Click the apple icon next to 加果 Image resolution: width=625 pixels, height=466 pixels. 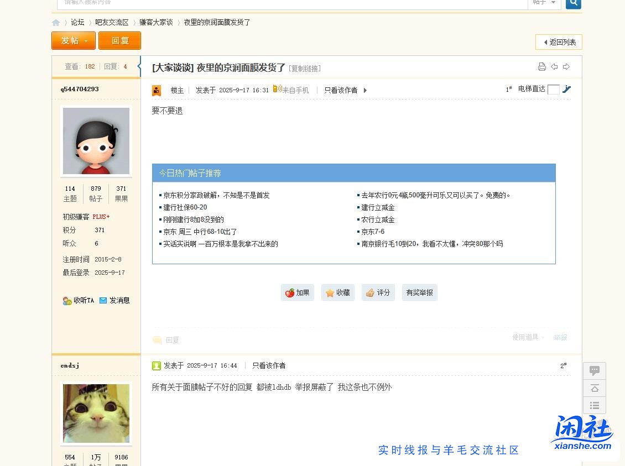pos(289,292)
